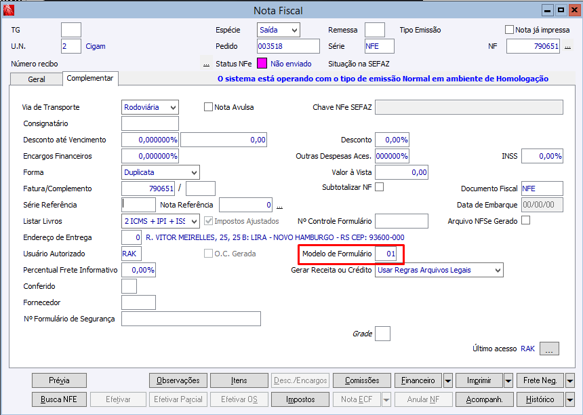Click the Cigam app icon in title bar
This screenshot has width=583, height=415.
(x=8, y=10)
